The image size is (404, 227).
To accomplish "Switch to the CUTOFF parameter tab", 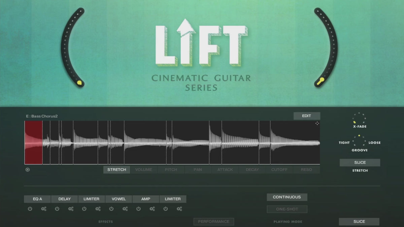I will pos(279,170).
